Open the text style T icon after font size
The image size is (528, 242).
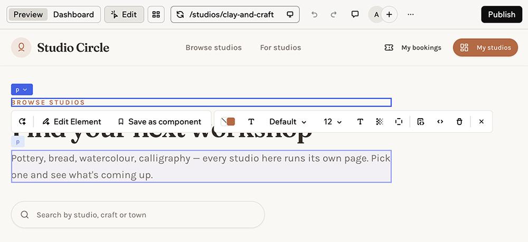(360, 122)
